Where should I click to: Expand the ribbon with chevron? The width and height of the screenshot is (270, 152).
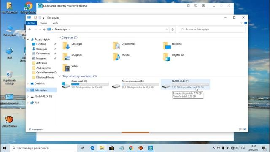pos(241,23)
